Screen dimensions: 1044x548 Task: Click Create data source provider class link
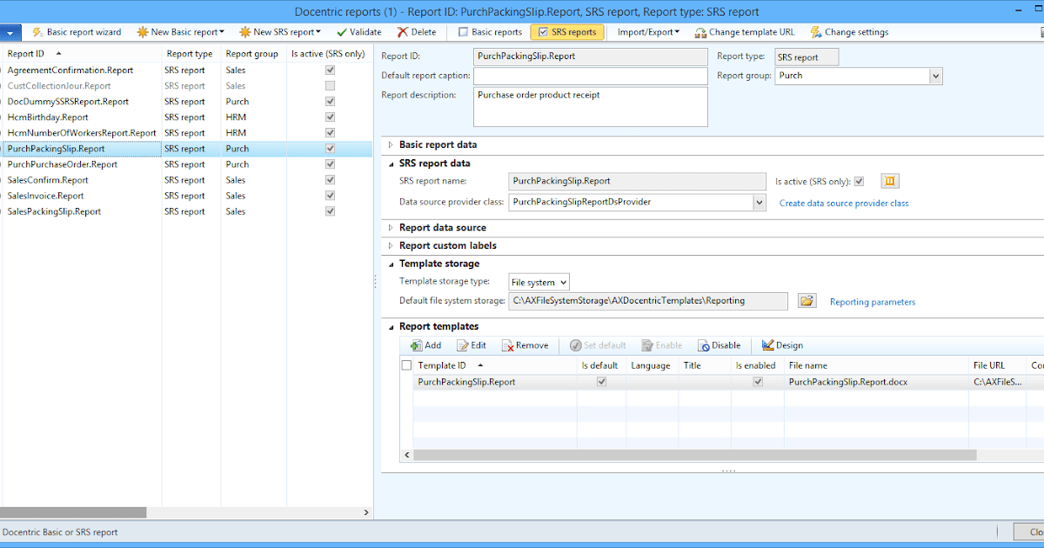[x=844, y=204]
